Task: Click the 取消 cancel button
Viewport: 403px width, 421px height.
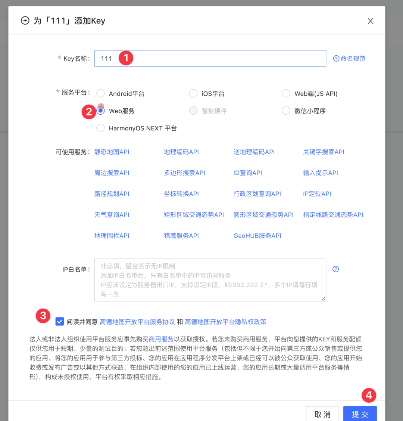Action: click(322, 414)
